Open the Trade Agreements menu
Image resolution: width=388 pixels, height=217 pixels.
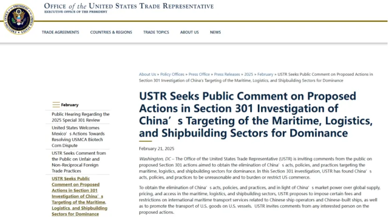tap(60, 32)
